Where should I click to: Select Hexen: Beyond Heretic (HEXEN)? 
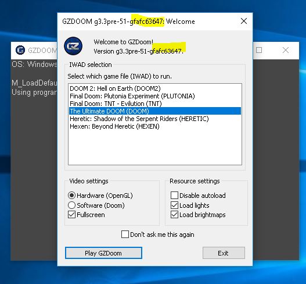coord(155,126)
